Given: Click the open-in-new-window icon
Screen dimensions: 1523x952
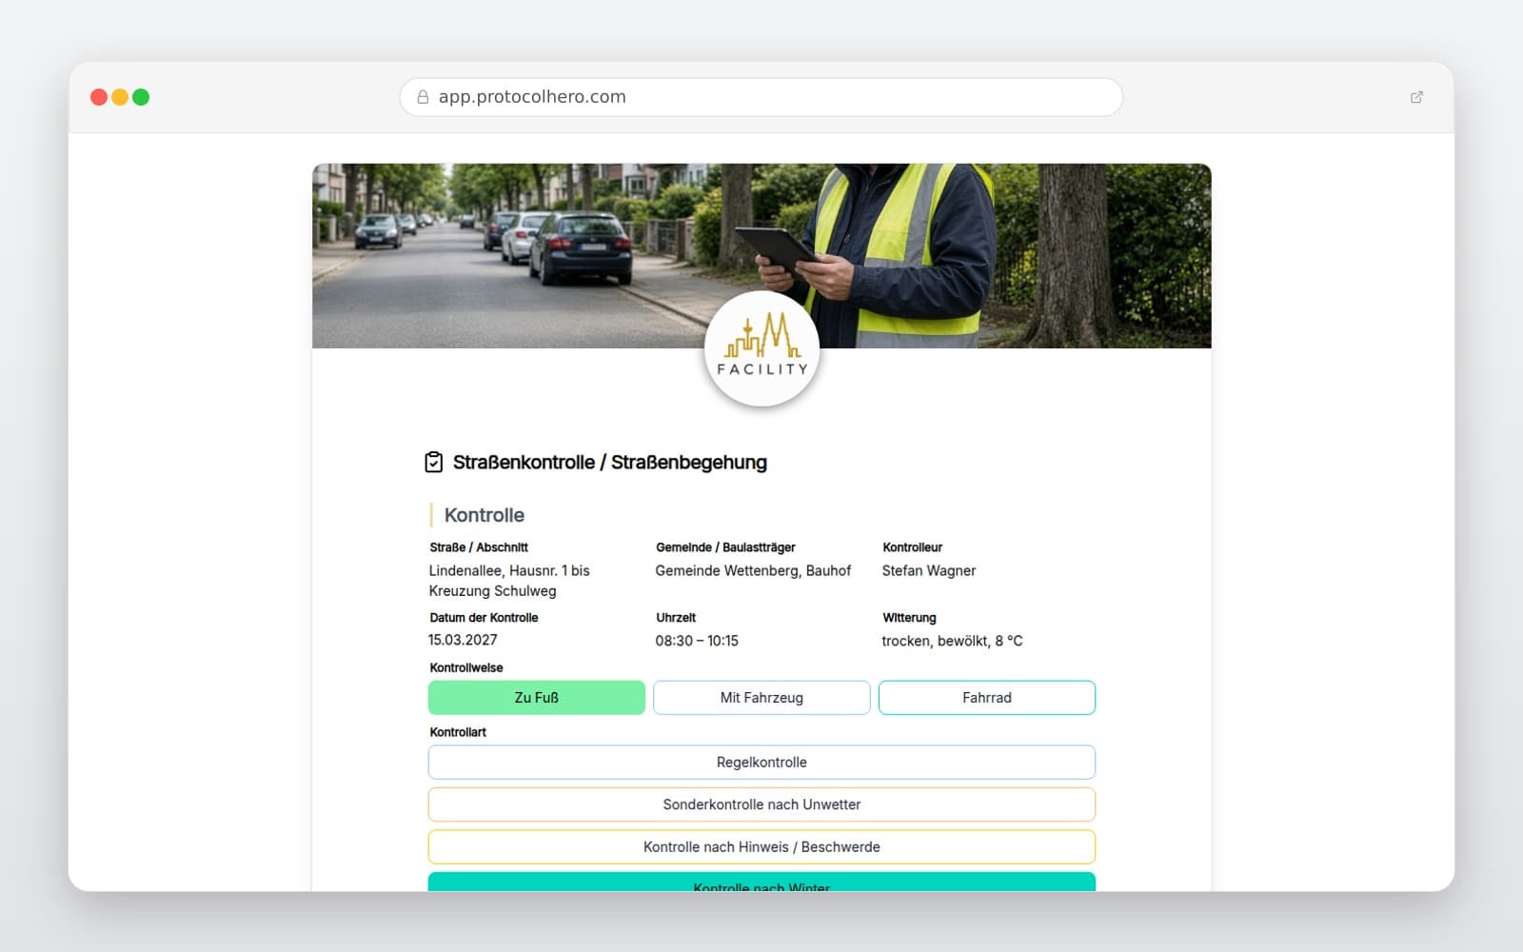Looking at the screenshot, I should 1416,97.
